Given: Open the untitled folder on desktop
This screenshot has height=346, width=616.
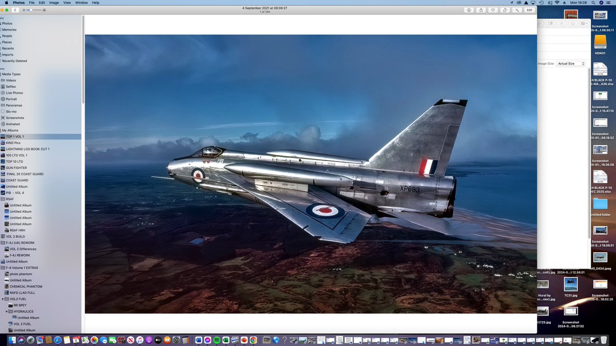Looking at the screenshot, I should coord(600,206).
